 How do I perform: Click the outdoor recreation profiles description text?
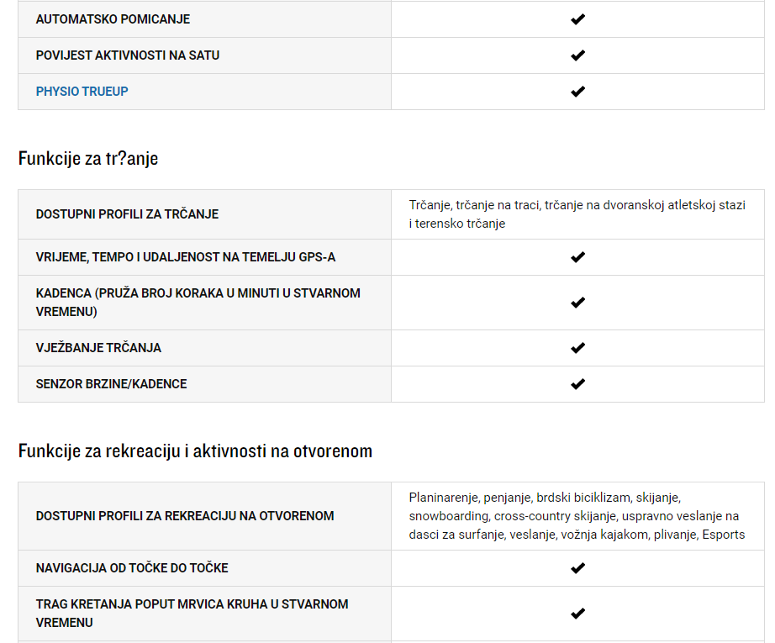coord(577,516)
